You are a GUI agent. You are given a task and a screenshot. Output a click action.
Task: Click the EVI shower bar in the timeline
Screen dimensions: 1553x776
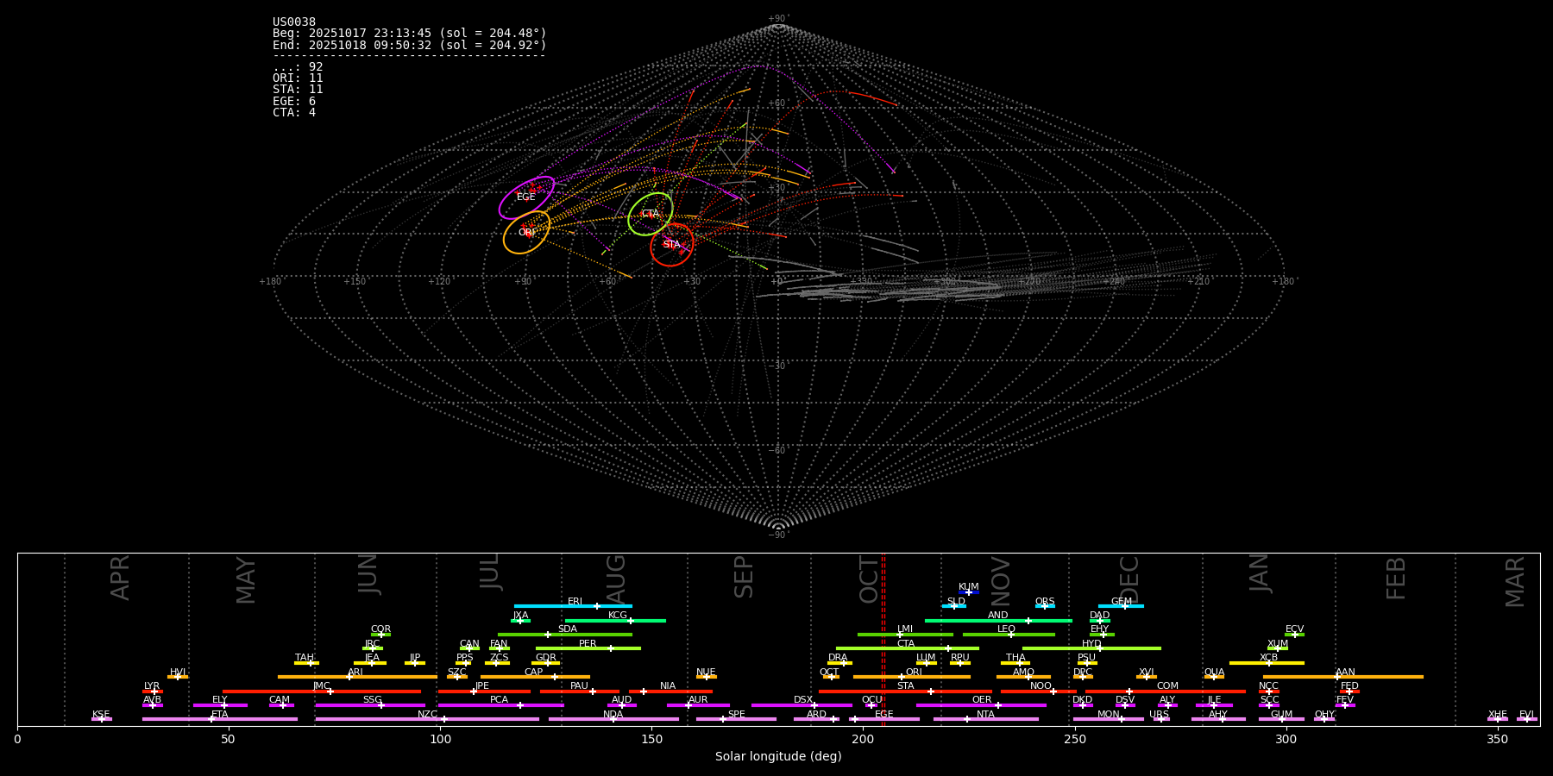[1527, 719]
